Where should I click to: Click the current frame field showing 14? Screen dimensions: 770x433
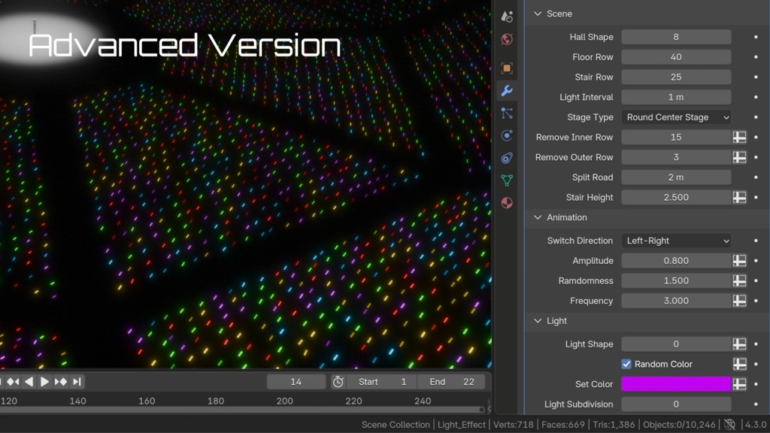pyautogui.click(x=296, y=381)
